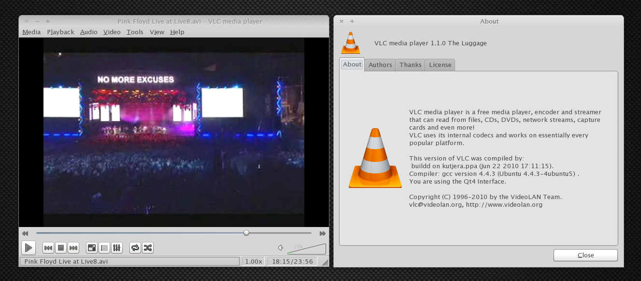Click the slower rewind arrows icon
Screen dimensions: 641x281
click(x=25, y=233)
